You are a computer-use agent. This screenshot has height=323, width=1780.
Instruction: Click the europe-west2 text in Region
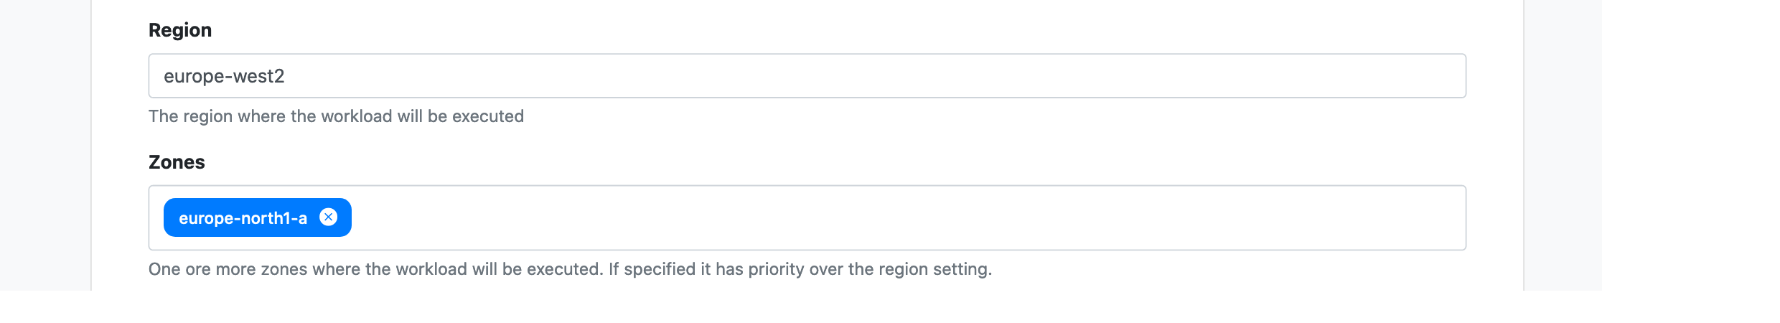[224, 76]
